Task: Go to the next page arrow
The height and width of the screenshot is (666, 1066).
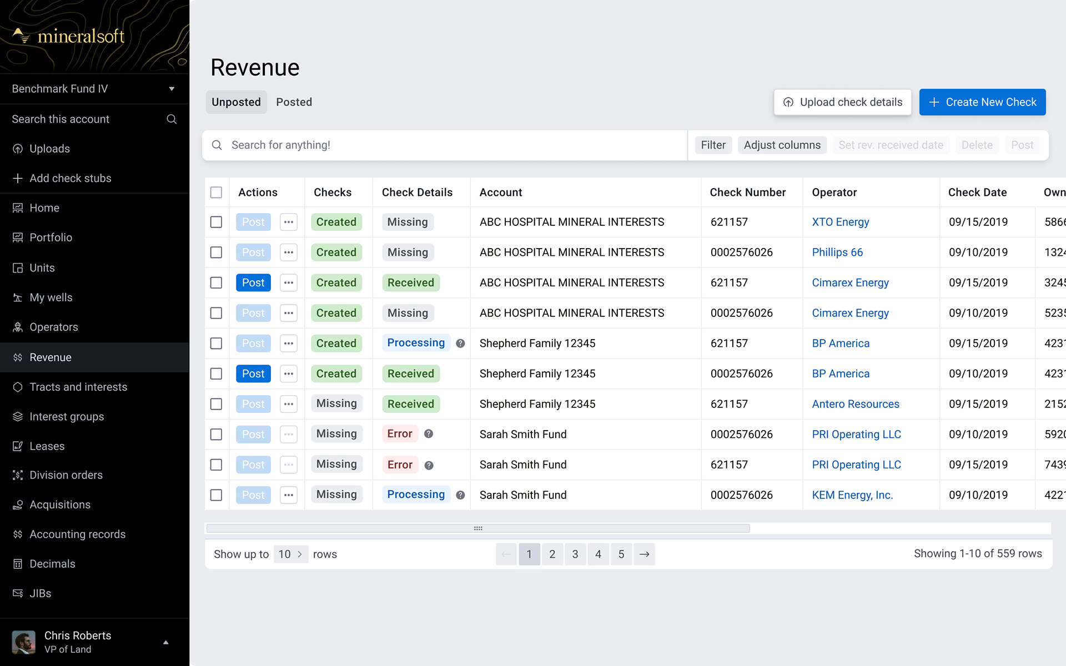Action: (x=644, y=554)
